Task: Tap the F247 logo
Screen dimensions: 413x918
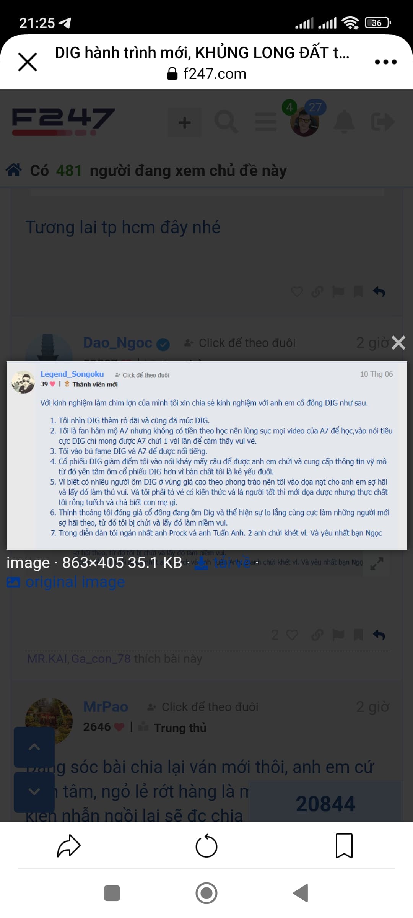Action: pyautogui.click(x=63, y=122)
